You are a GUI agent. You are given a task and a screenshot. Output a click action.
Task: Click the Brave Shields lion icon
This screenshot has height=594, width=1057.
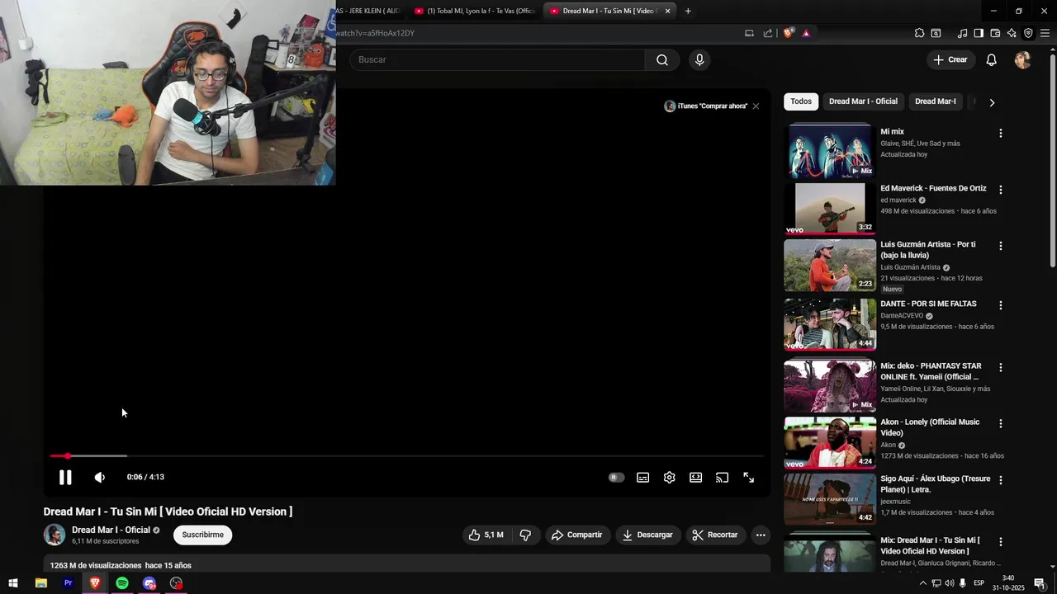click(788, 33)
